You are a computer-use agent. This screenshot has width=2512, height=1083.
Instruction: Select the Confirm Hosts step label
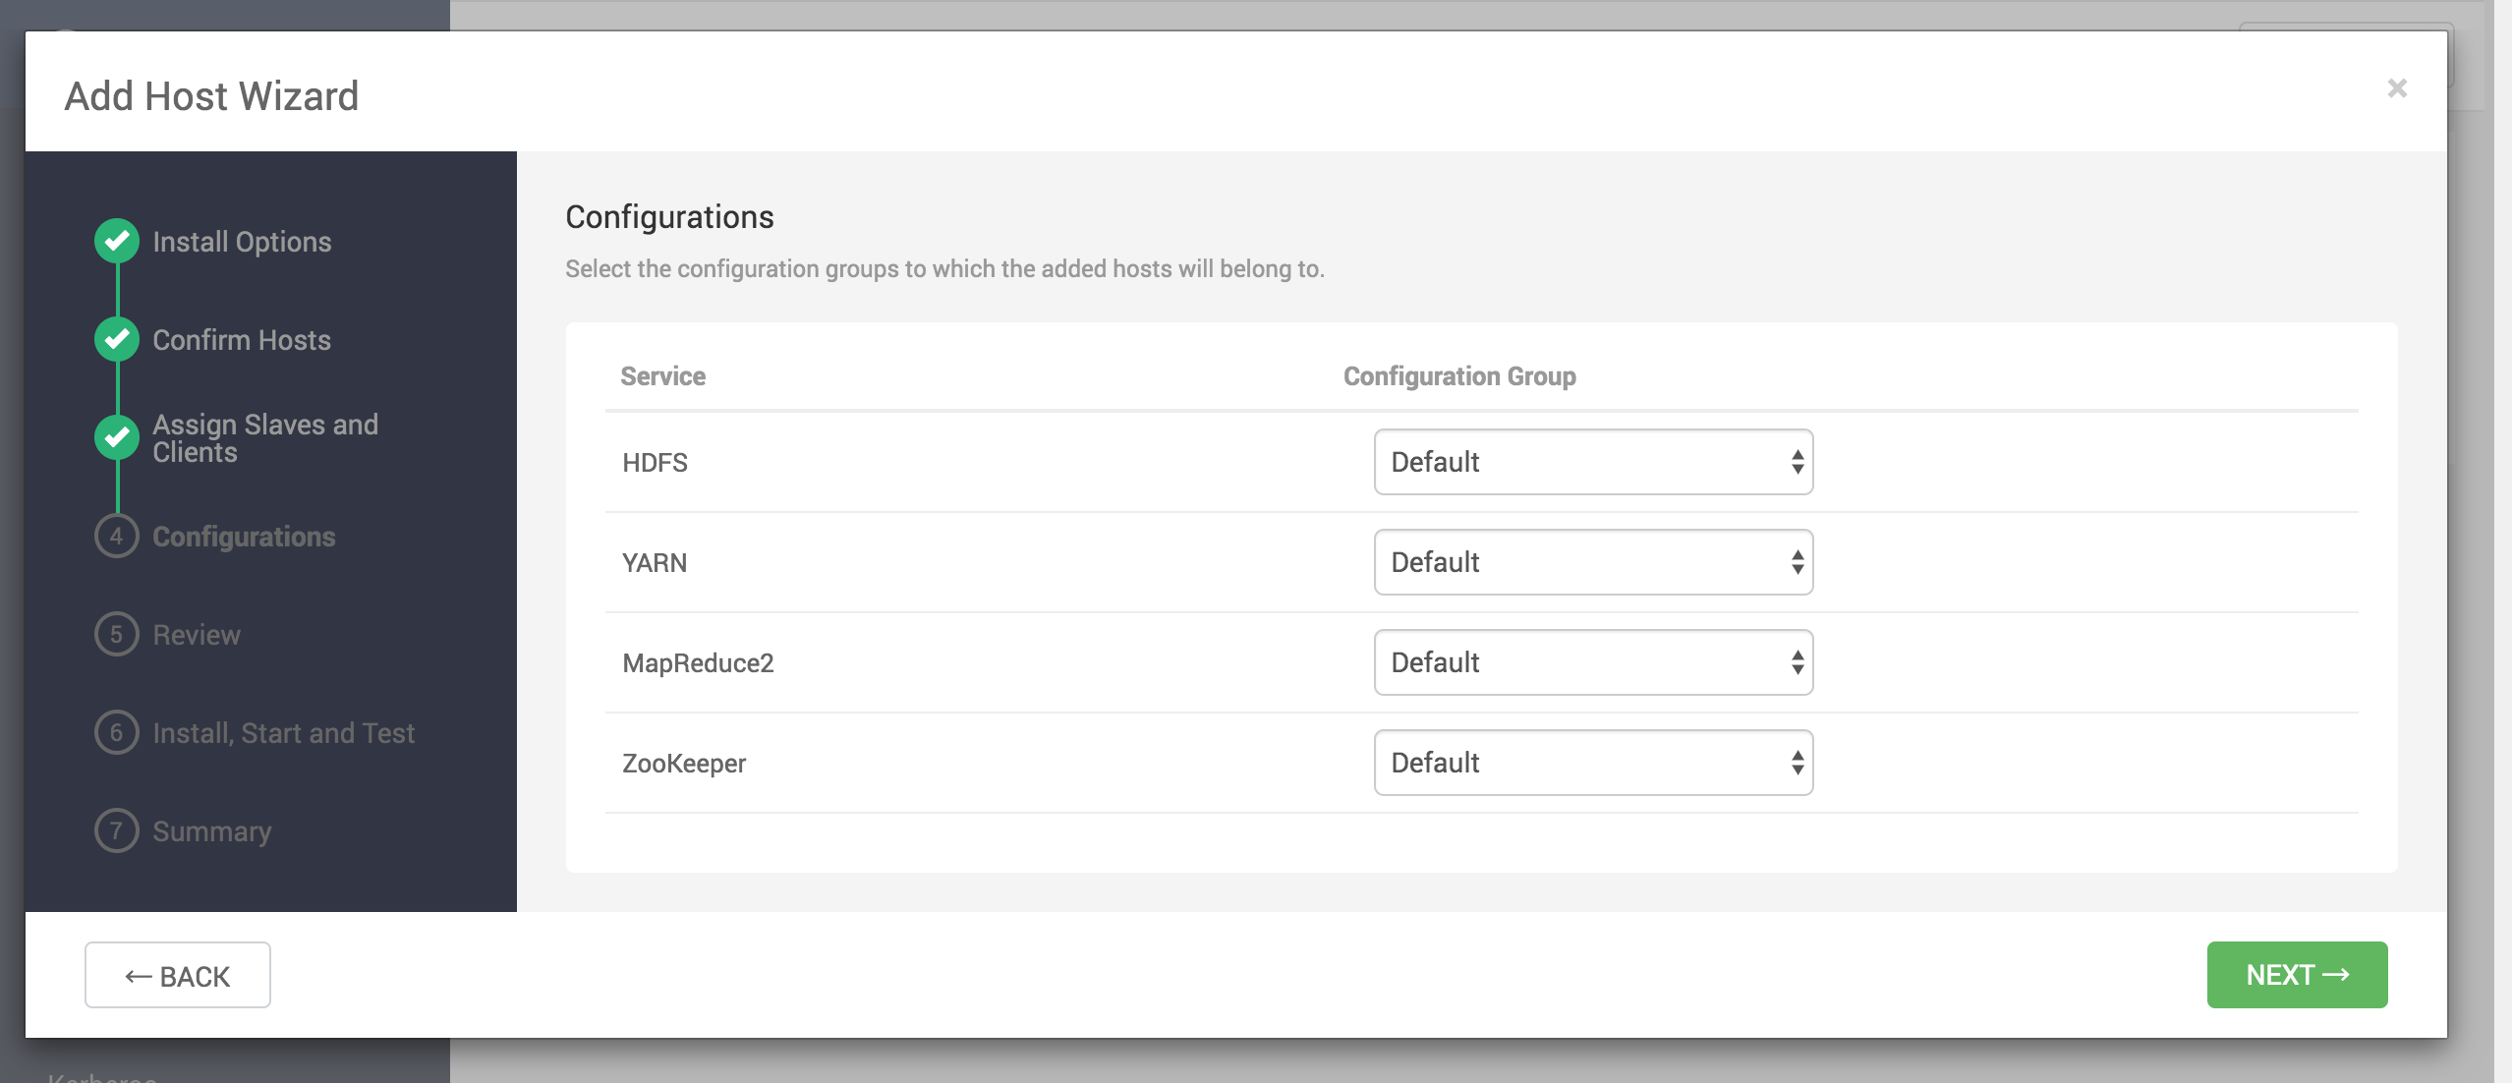242,340
